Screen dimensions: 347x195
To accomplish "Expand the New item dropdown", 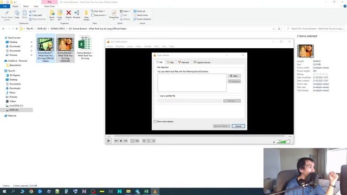I will click(x=98, y=11).
